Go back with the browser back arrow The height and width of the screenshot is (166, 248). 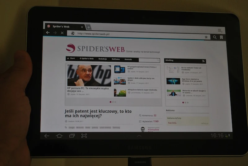click(48, 33)
